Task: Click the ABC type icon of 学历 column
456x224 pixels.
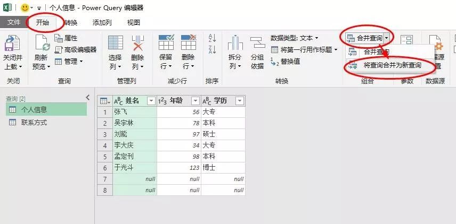Action: 207,101
